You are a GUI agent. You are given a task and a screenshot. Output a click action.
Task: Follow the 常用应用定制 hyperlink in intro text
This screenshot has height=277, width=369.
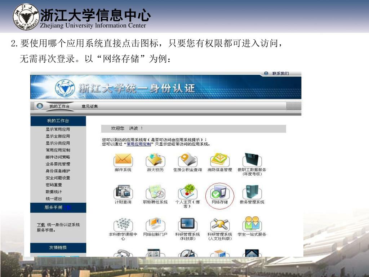coord(139,144)
